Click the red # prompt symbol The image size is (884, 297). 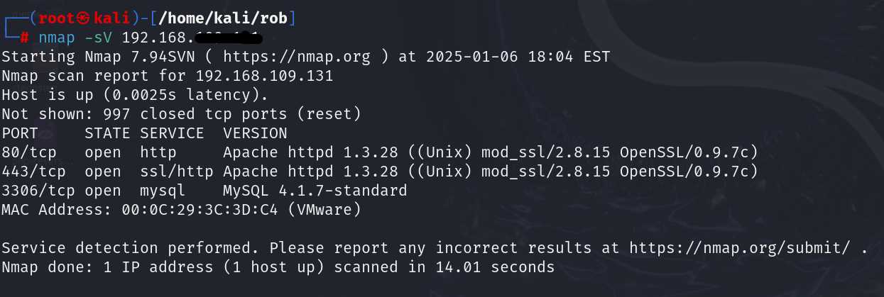24,37
